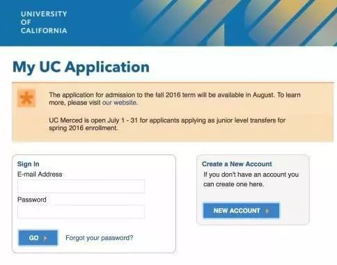337x265 pixels.
Task: Click the orange asterisk notice icon
Action: (26, 98)
